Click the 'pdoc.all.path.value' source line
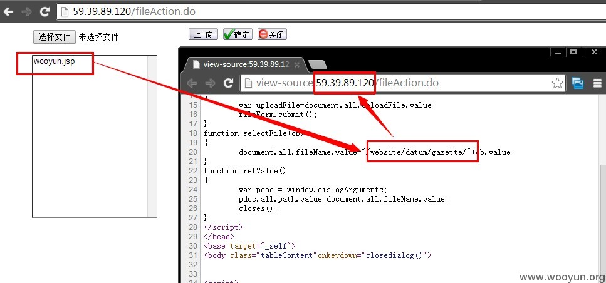The height and width of the screenshot is (283, 606). pyautogui.click(x=344, y=199)
